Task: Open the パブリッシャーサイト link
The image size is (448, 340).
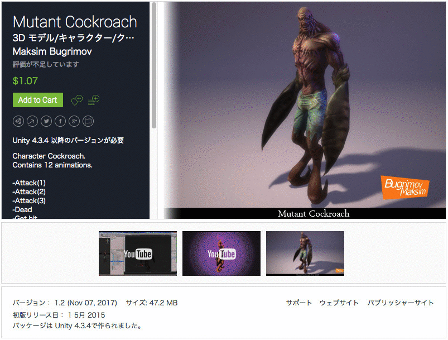Action: pos(401,303)
